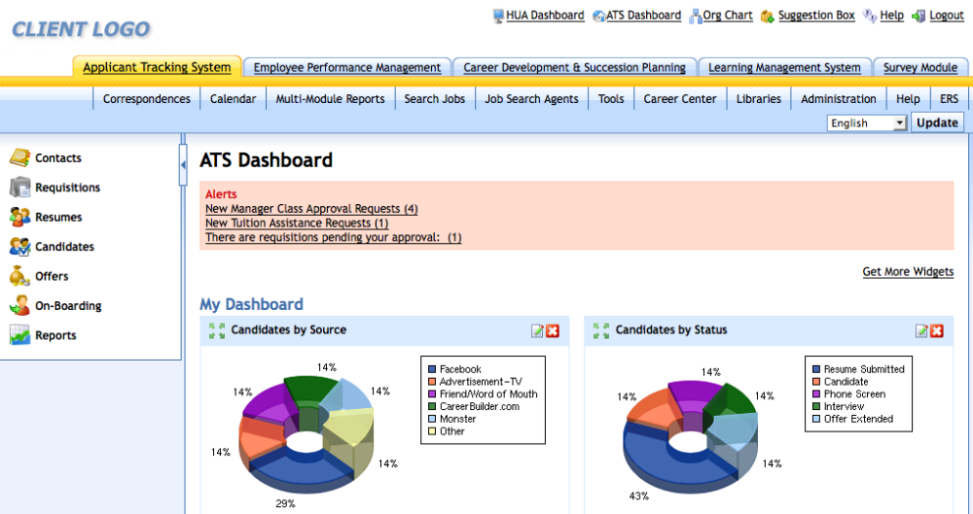
Task: Edit the Candidates by Source widget
Action: (537, 331)
